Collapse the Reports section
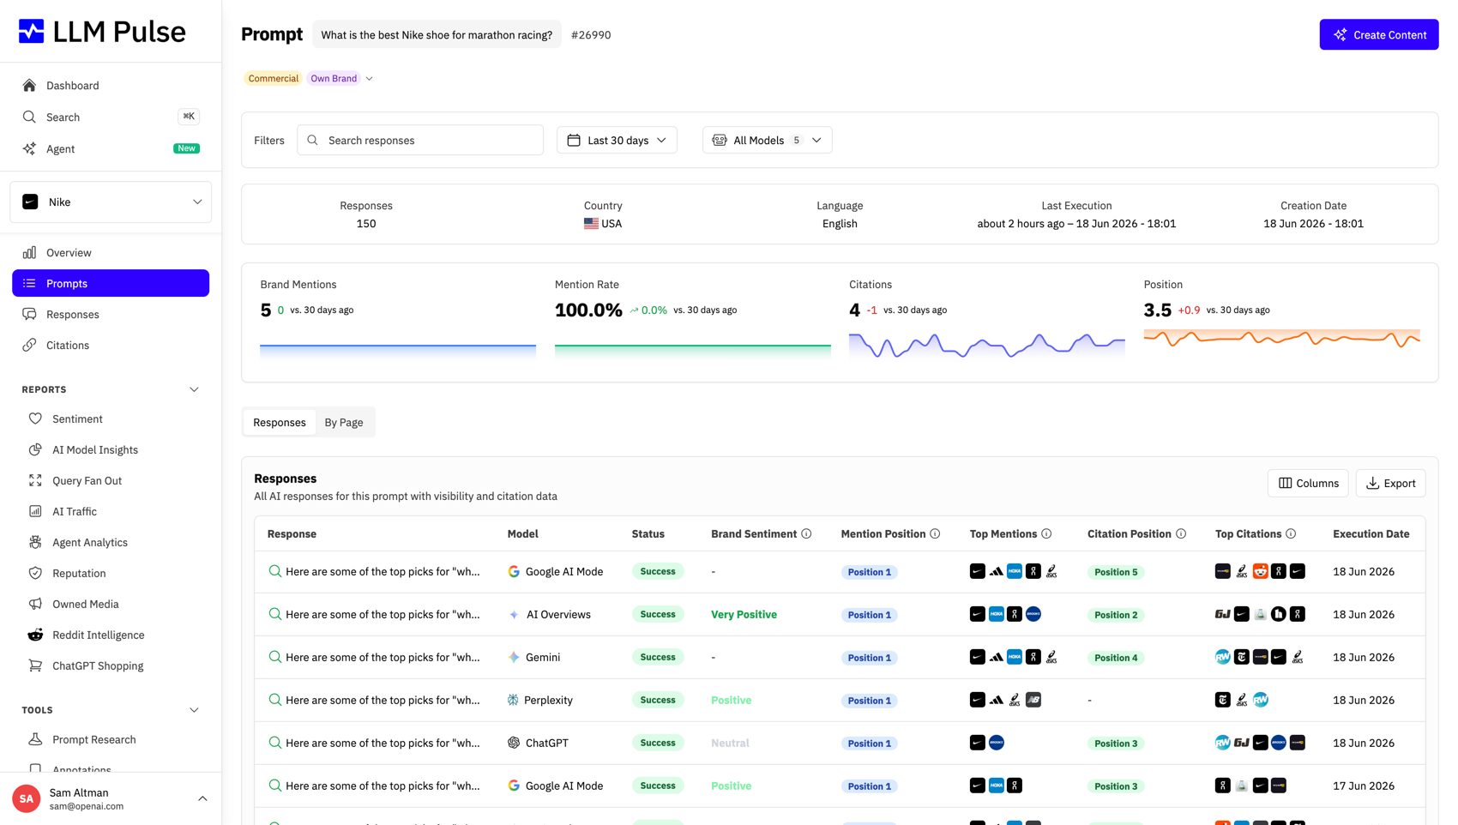 pos(194,389)
